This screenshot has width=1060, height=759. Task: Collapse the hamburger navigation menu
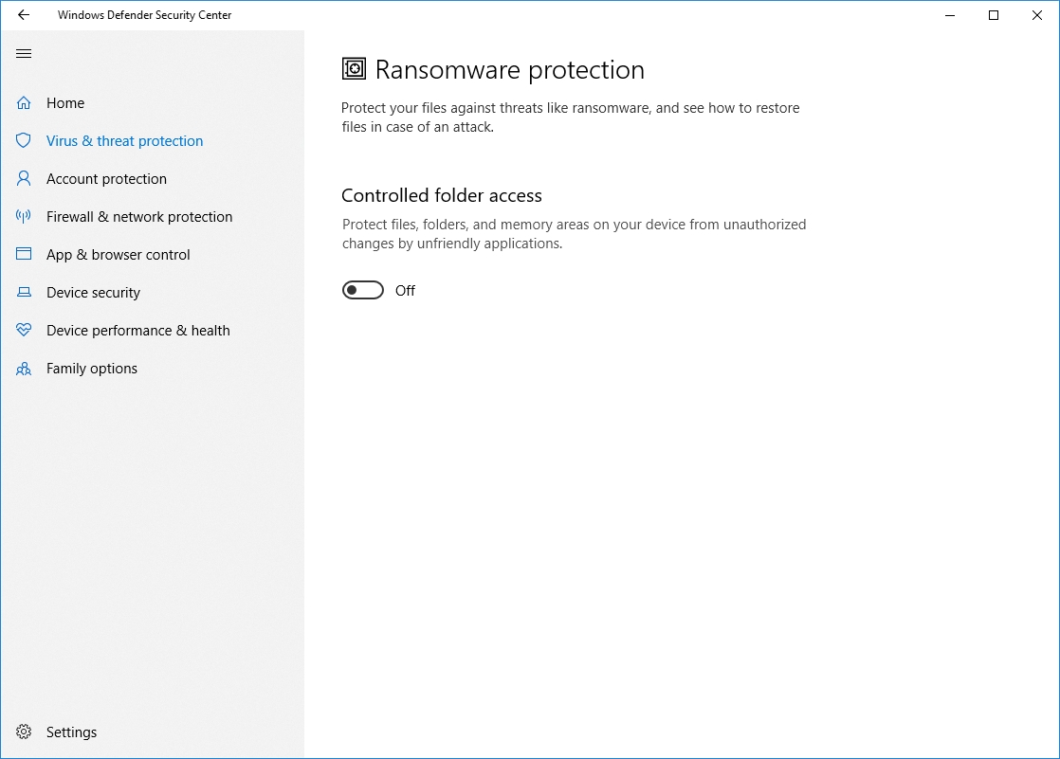point(24,54)
